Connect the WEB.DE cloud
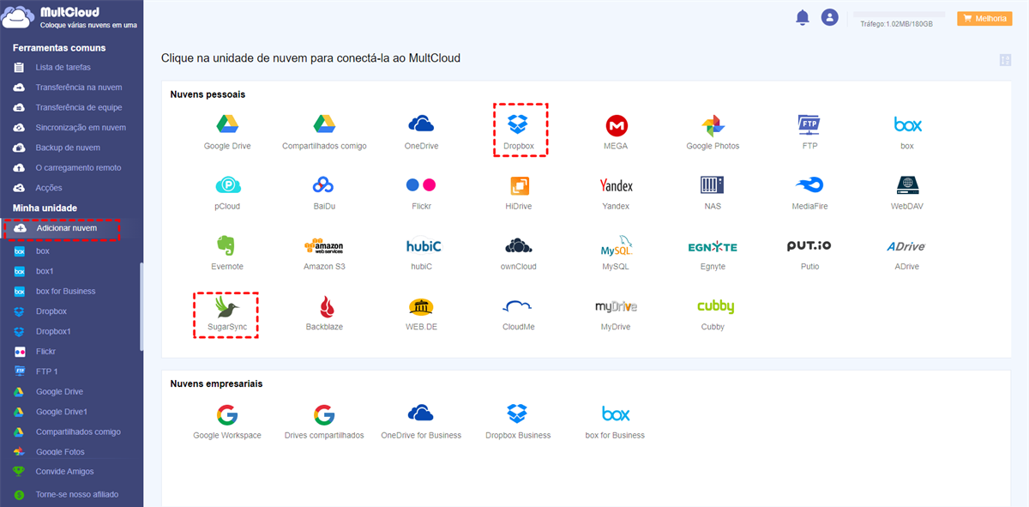The image size is (1029, 507). pyautogui.click(x=421, y=306)
